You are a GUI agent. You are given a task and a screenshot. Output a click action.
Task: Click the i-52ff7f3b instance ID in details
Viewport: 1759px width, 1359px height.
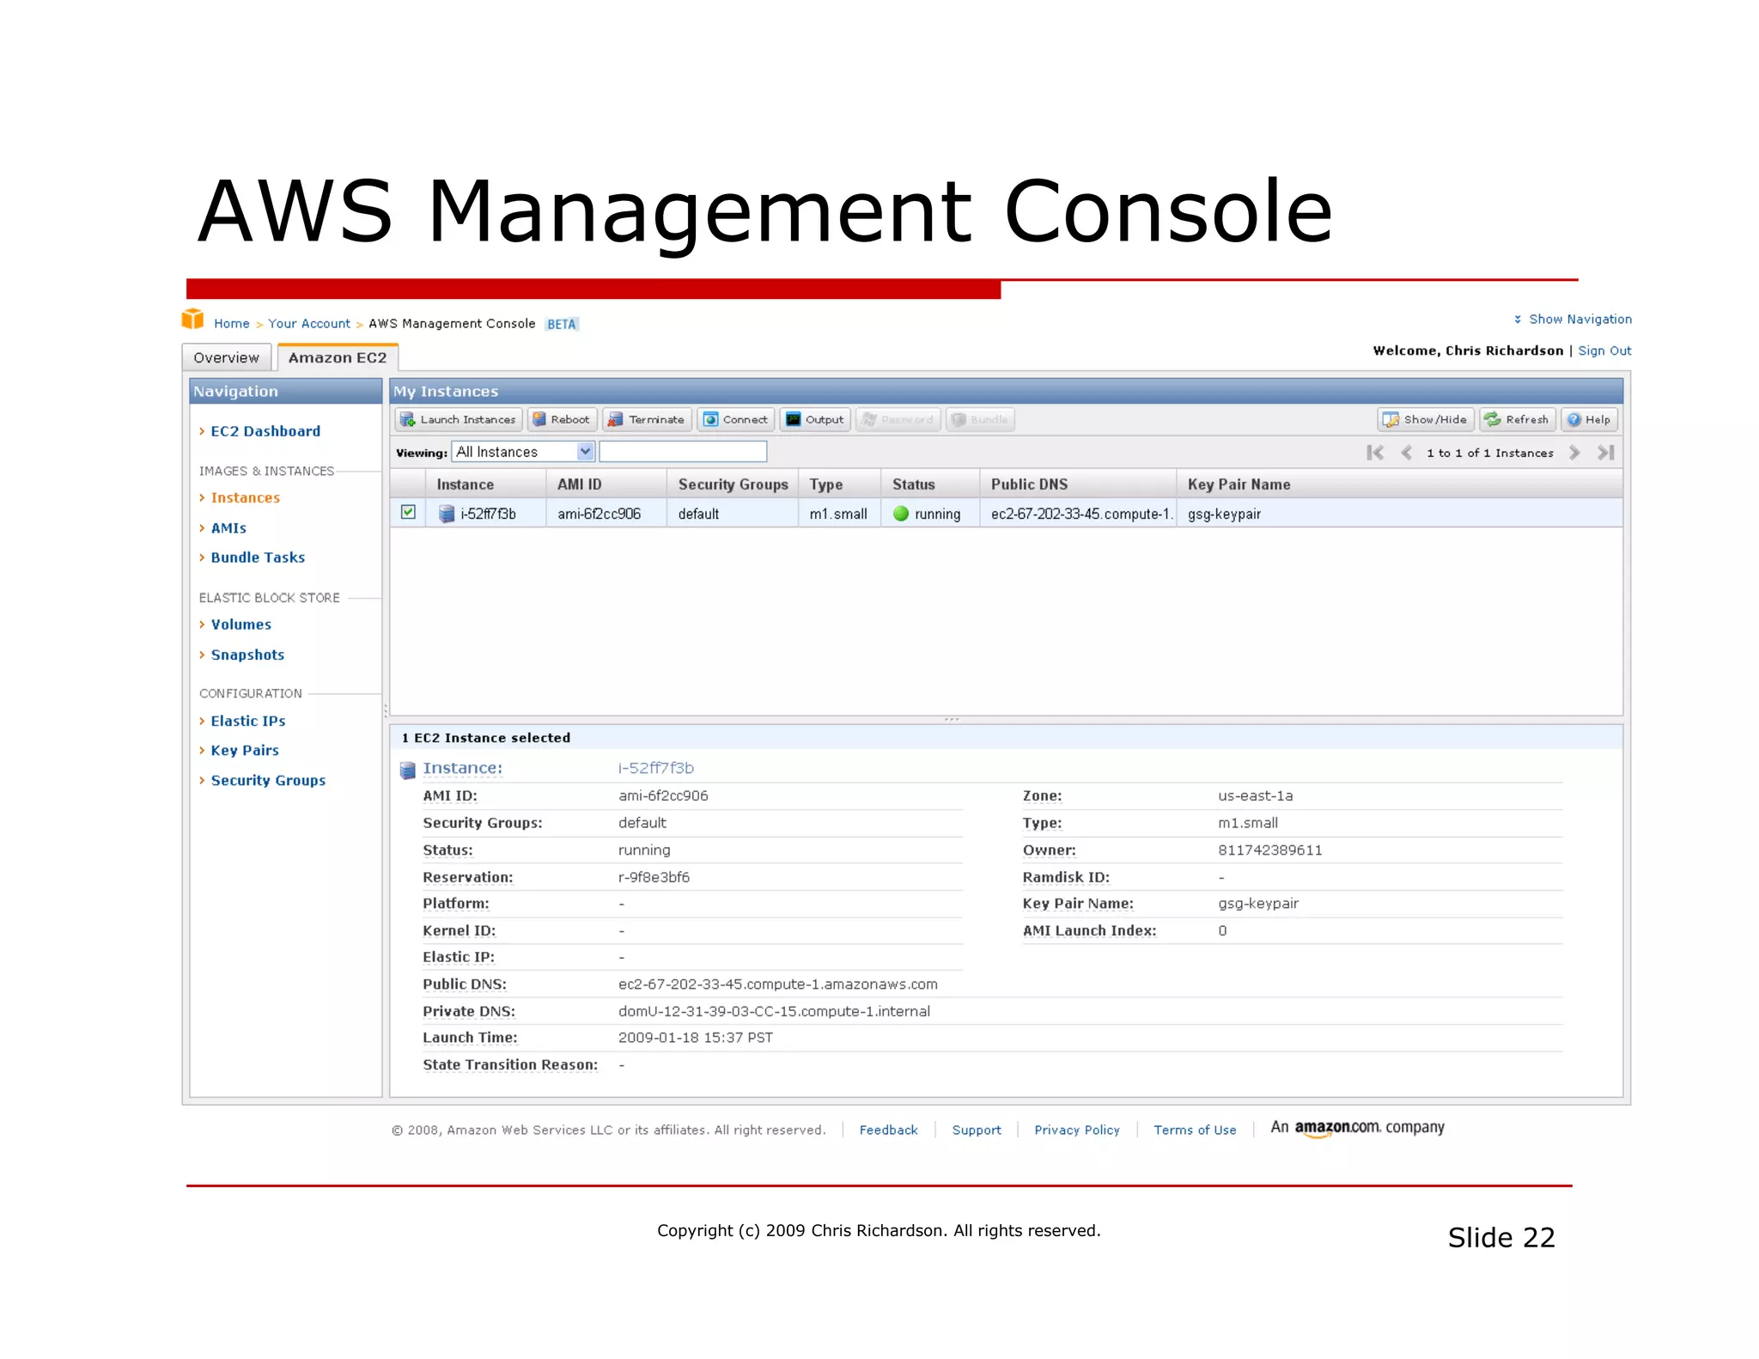pyautogui.click(x=656, y=768)
